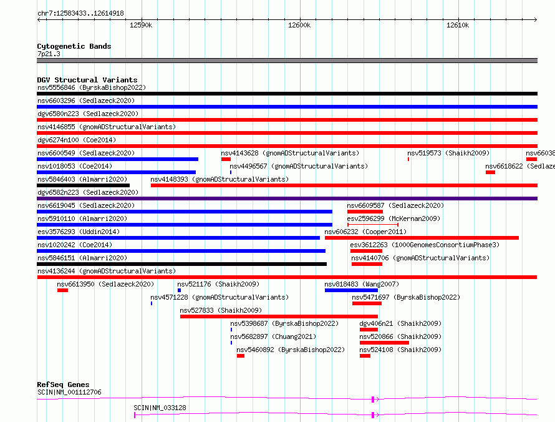Click the red bar under nsv6618622
Image resolution: width=555 pixels, height=422 pixels.
490,172
